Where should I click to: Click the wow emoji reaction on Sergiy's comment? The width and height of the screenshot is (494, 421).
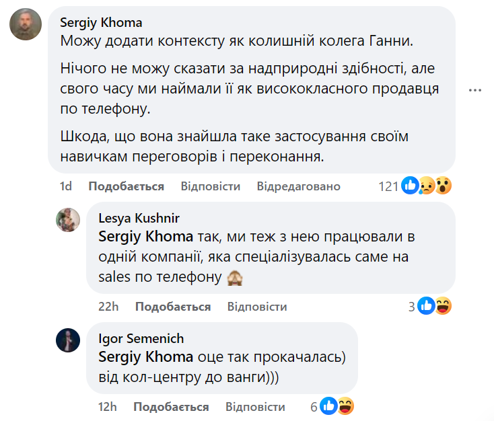[442, 186]
